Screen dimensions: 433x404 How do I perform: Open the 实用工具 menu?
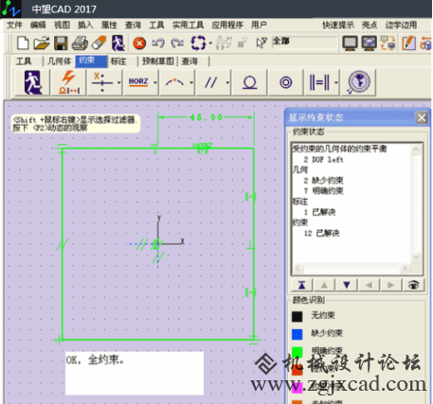click(188, 25)
